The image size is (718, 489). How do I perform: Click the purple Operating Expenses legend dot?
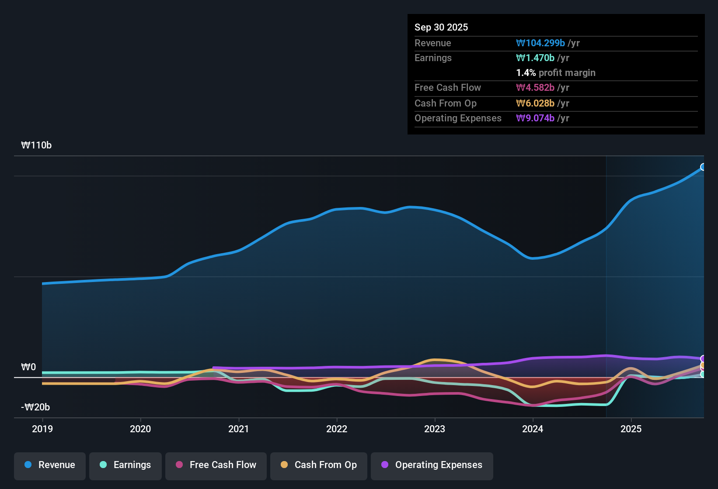384,465
